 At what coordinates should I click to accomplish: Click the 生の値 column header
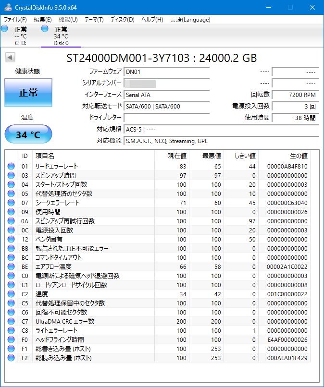click(x=298, y=156)
